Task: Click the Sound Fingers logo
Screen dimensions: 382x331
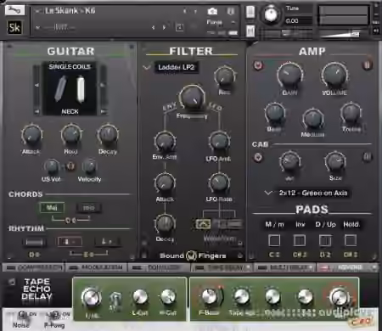Action: click(x=193, y=255)
